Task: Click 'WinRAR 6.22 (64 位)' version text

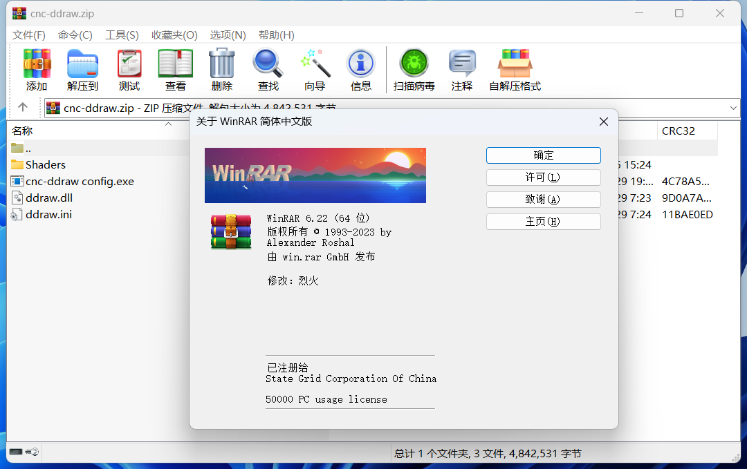Action: [318, 218]
